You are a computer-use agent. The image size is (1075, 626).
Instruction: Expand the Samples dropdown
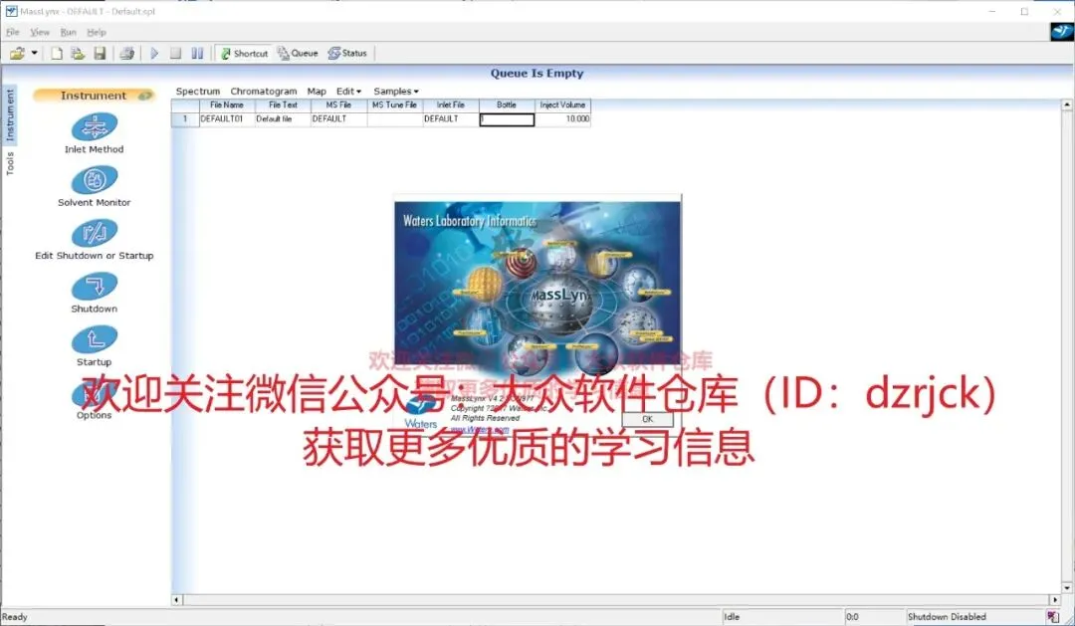(x=395, y=92)
